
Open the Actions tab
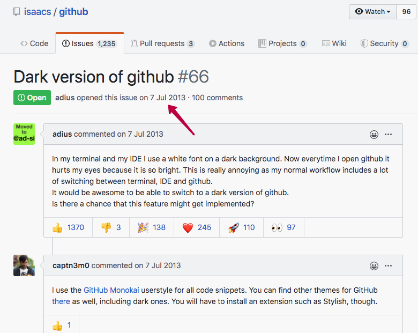227,43
